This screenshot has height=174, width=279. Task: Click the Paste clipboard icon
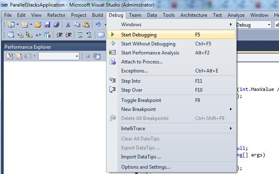86,25
